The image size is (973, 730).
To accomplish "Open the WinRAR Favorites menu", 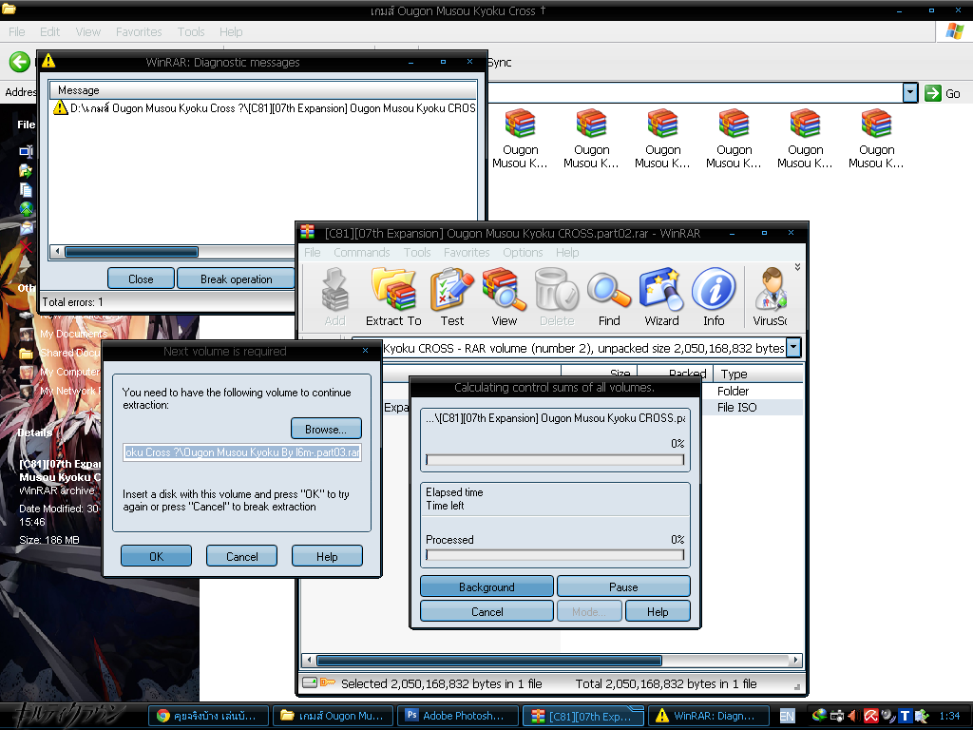I will pos(467,252).
